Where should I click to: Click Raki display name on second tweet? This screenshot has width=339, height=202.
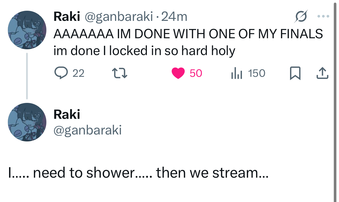click(67, 114)
